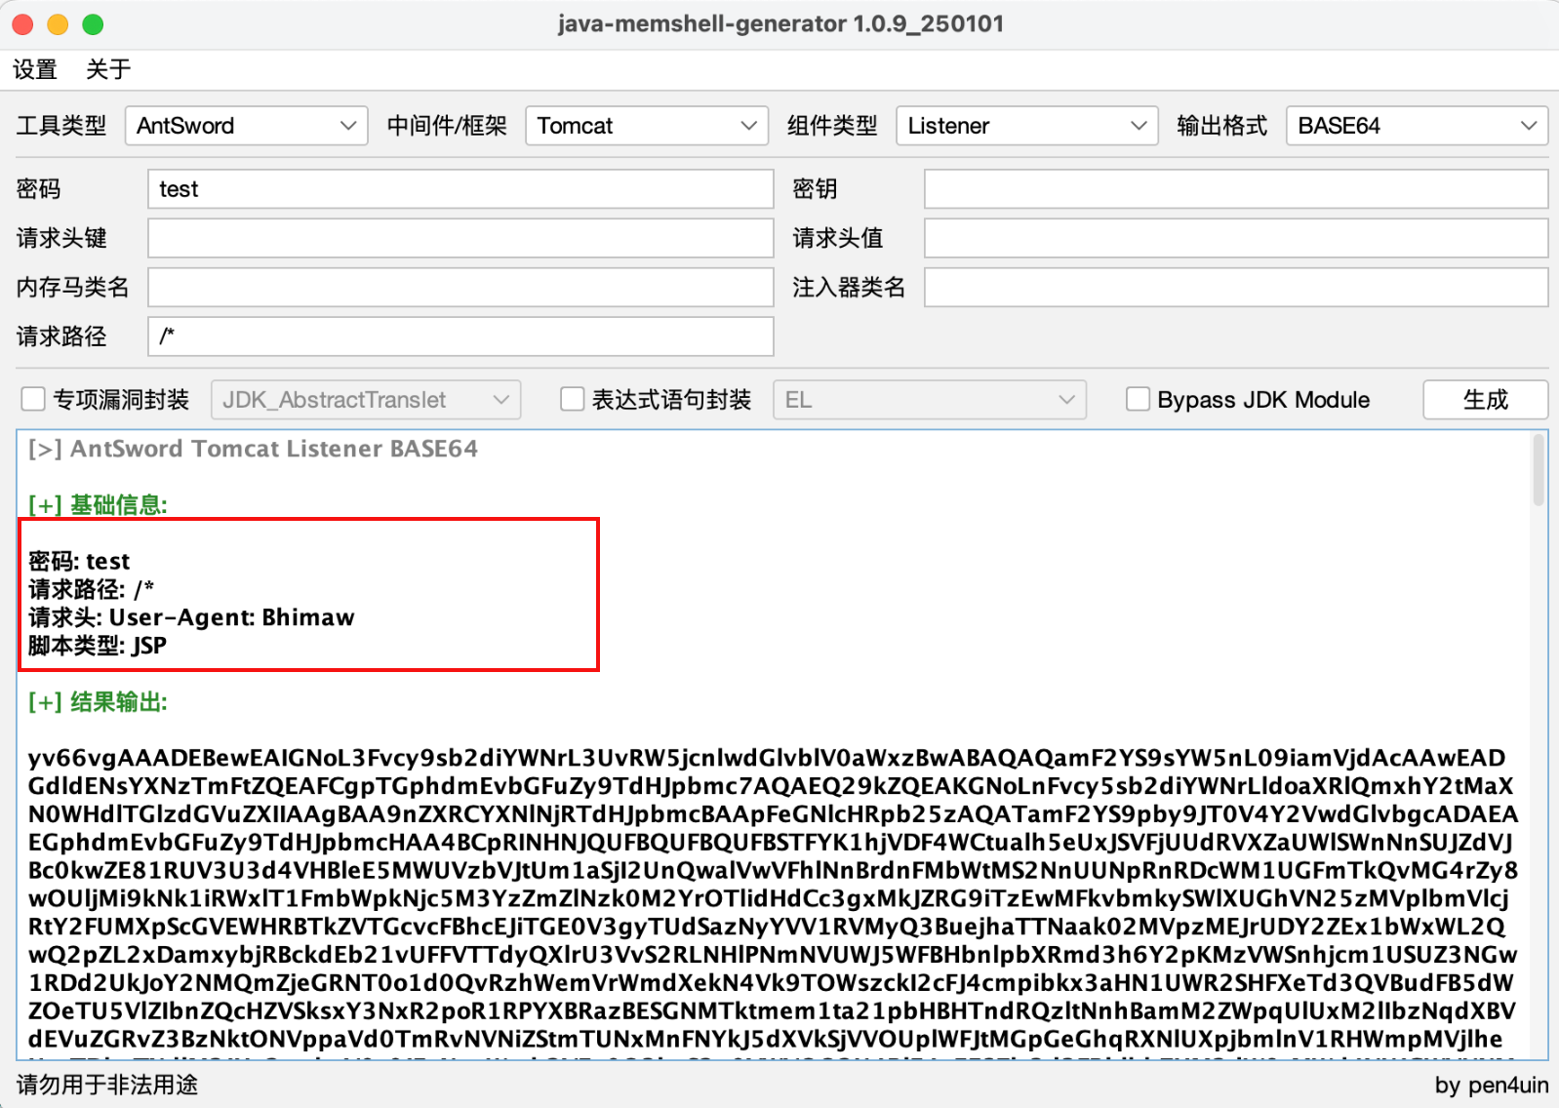The width and height of the screenshot is (1559, 1108).
Task: Click the 请求路径 field containing /*
Action: (x=460, y=336)
